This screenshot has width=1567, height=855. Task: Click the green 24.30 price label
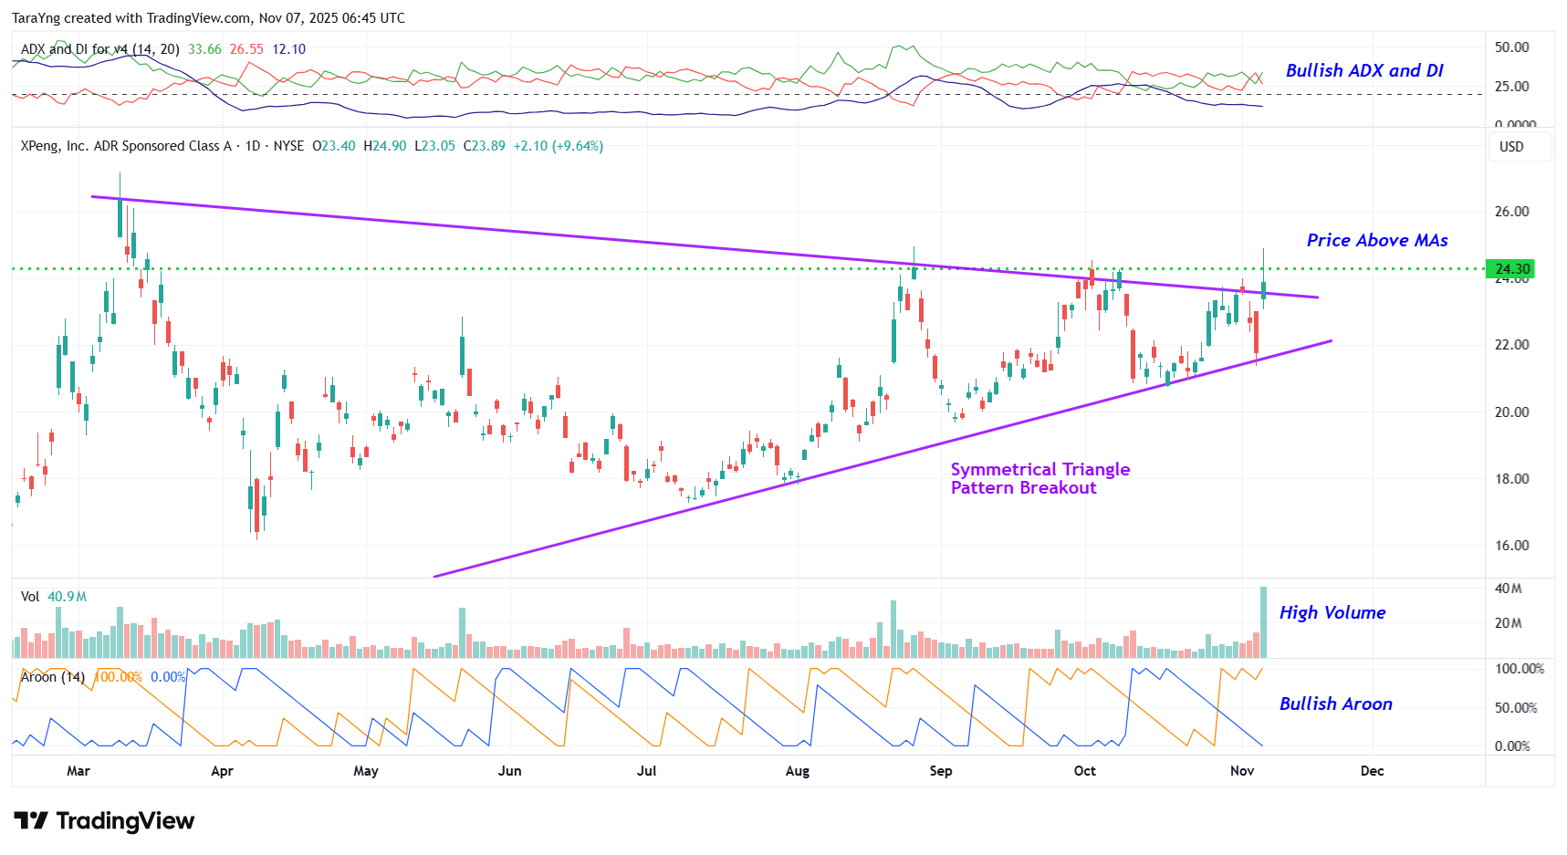1511,269
